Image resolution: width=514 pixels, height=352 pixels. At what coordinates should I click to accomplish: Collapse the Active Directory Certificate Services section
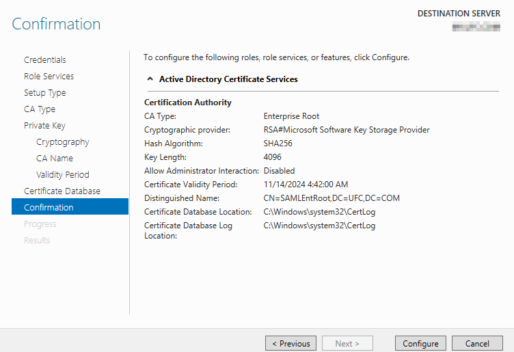150,79
